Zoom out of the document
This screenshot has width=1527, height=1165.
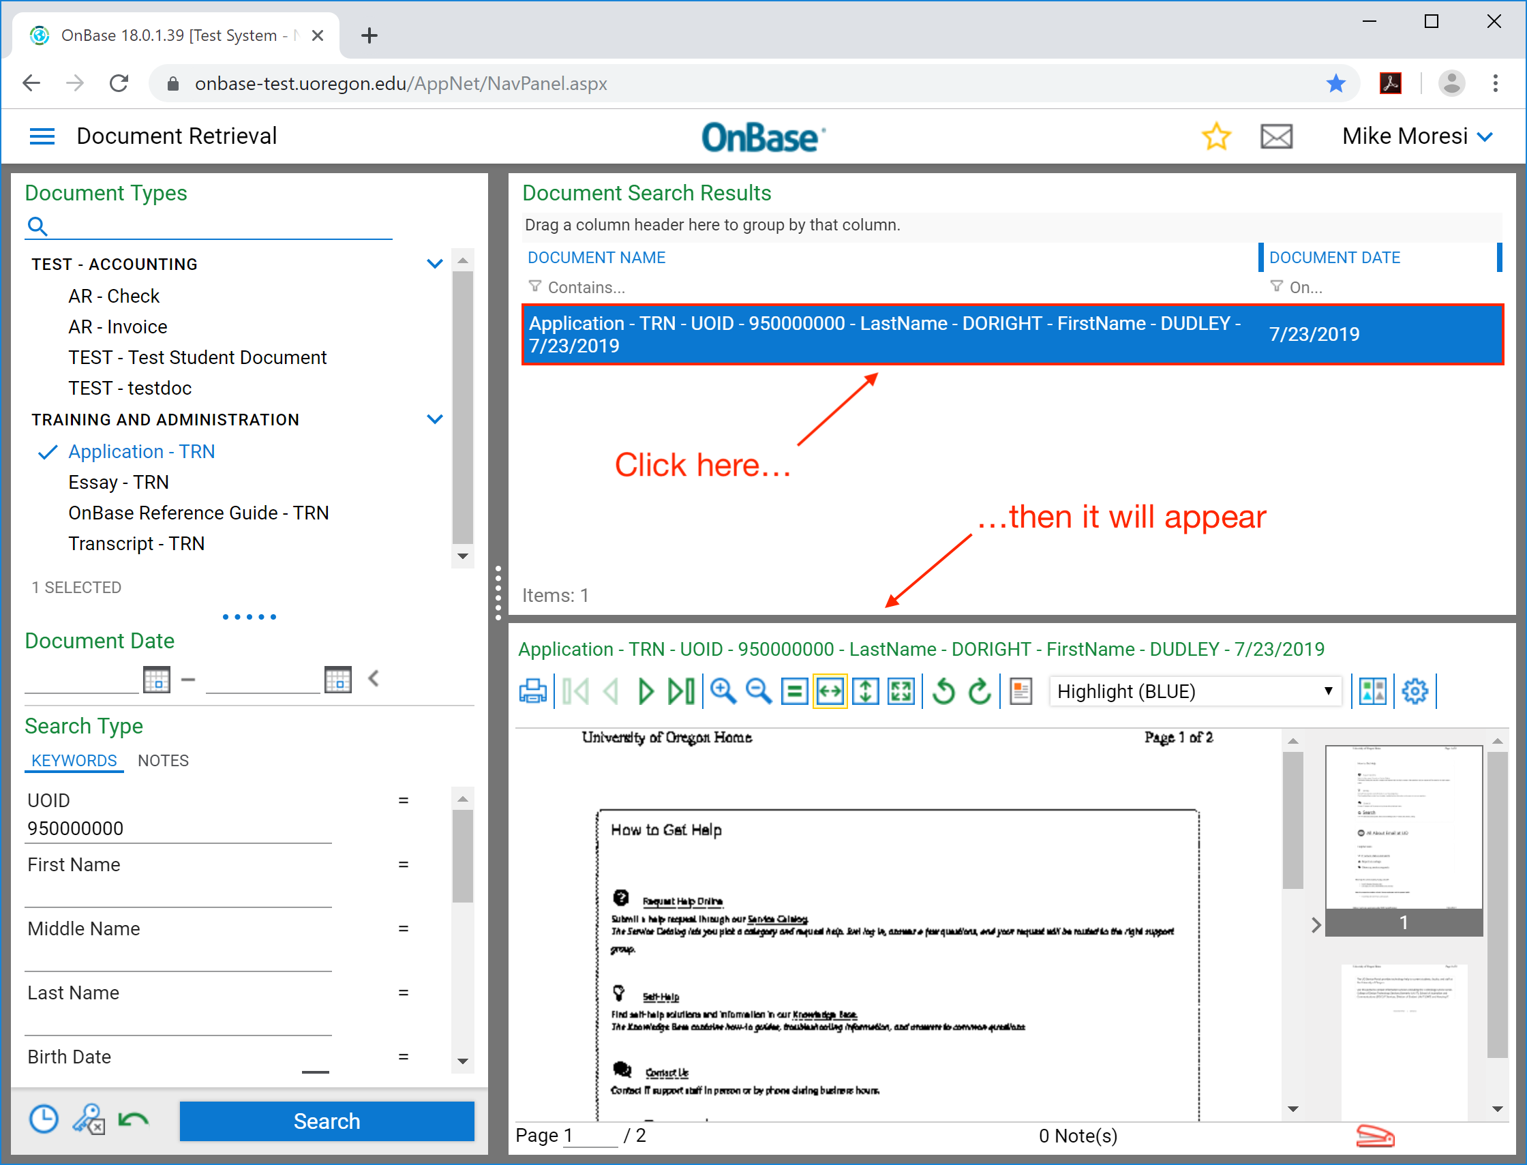[x=759, y=692]
